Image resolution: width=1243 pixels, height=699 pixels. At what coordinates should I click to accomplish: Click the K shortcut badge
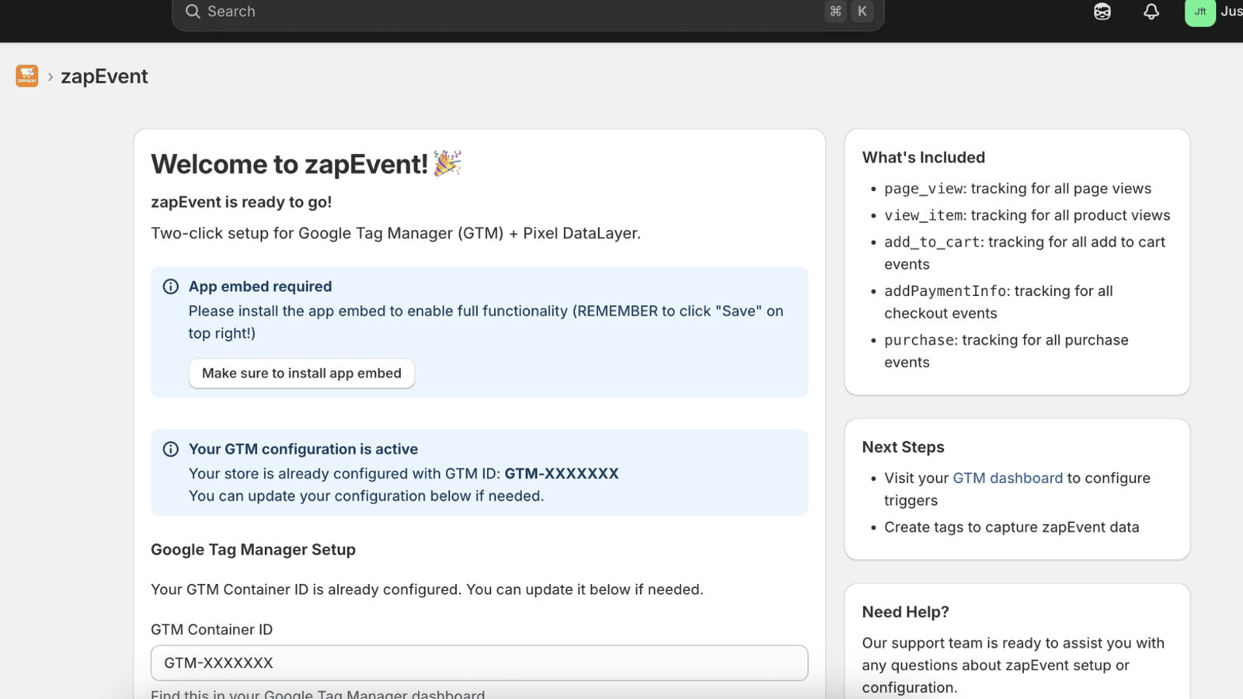coord(862,12)
